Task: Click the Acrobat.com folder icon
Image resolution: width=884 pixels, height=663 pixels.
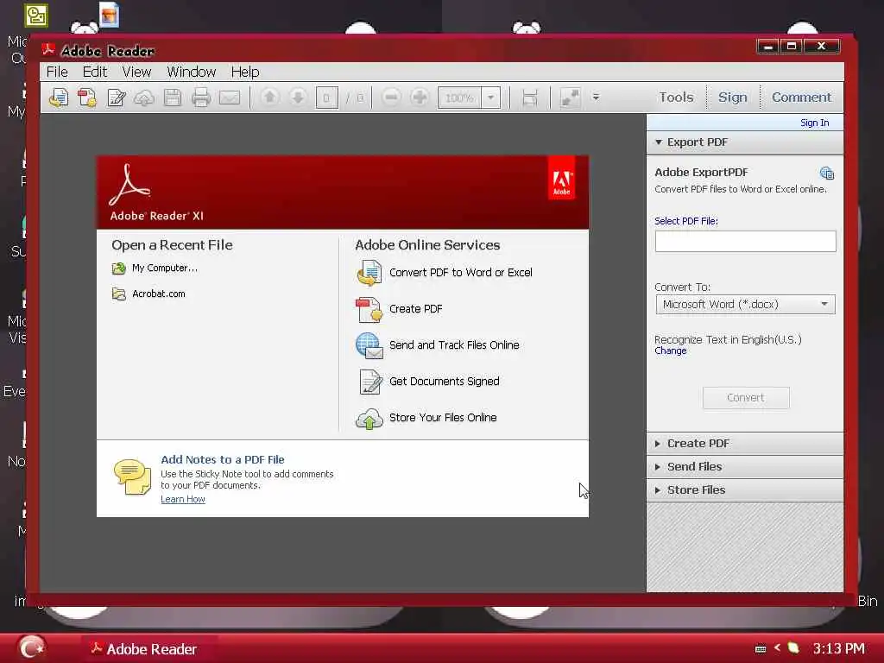Action: 118,294
